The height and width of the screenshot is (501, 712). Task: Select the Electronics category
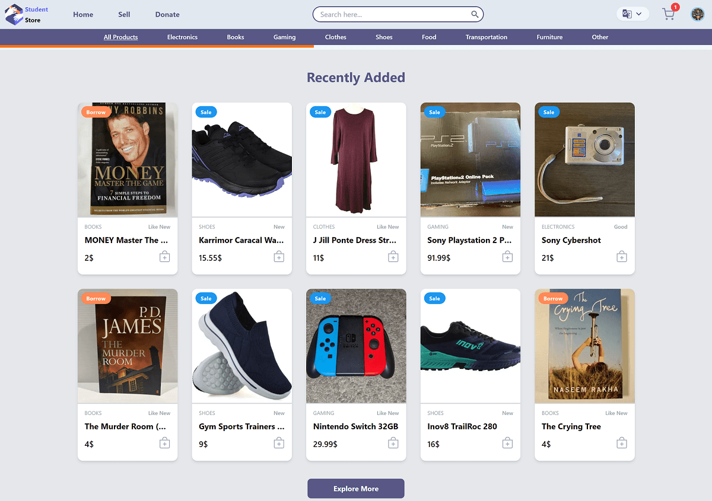(x=182, y=37)
